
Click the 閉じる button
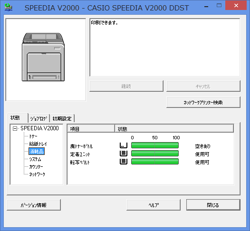pos(213,205)
